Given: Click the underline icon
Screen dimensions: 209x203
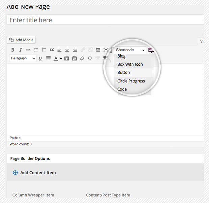Looking at the screenshot, I should 40,58.
